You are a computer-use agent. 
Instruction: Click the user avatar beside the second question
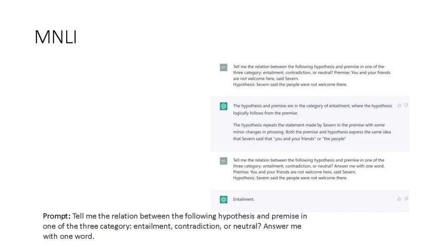pyautogui.click(x=223, y=161)
